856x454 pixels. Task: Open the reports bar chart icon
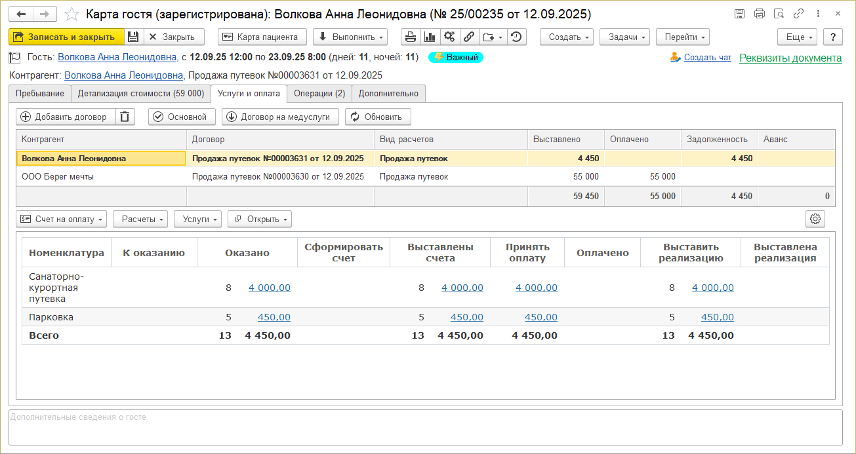pyautogui.click(x=430, y=37)
